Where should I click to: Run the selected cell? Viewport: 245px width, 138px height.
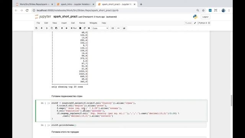(74, 28)
